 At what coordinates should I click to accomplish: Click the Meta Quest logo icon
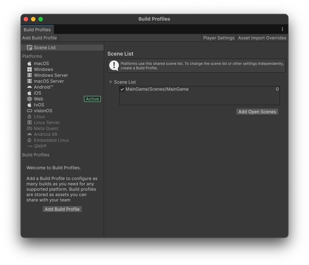tap(30, 129)
